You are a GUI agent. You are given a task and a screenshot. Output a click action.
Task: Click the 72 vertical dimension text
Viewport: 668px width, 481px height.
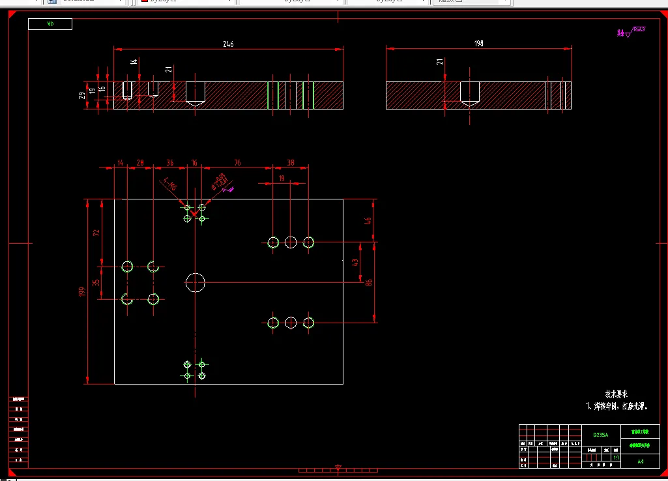[96, 233]
